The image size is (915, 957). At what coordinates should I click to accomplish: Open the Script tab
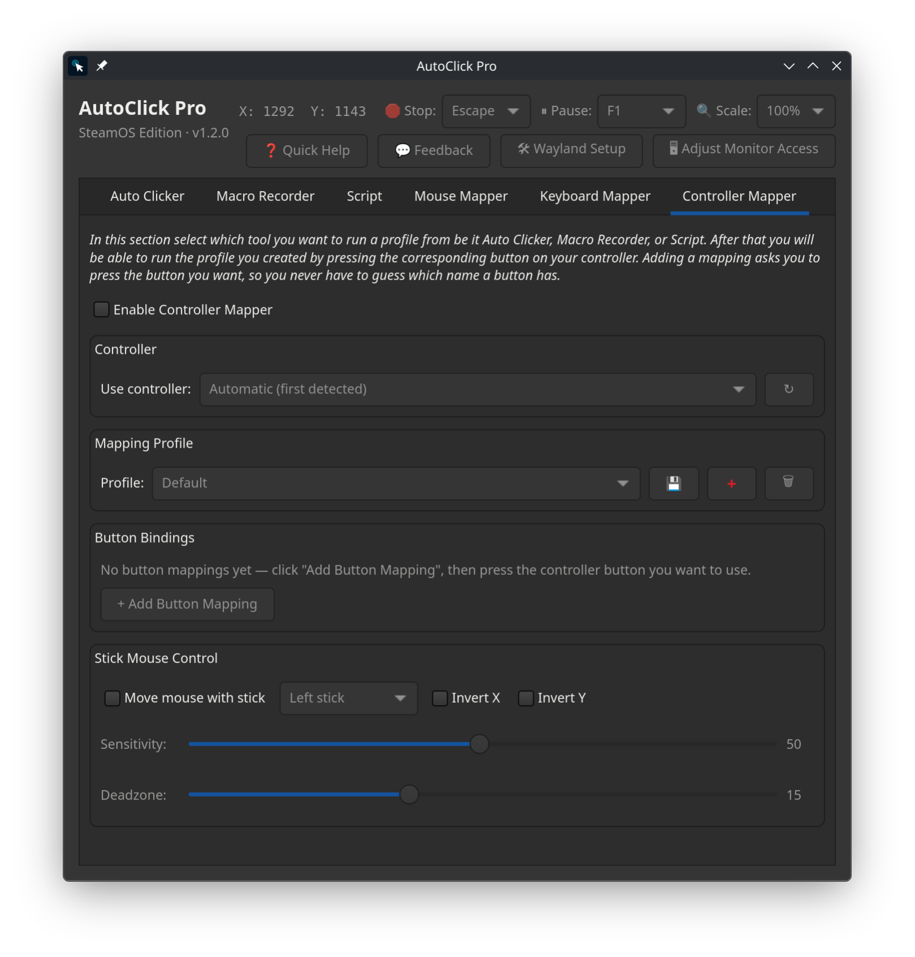click(364, 196)
